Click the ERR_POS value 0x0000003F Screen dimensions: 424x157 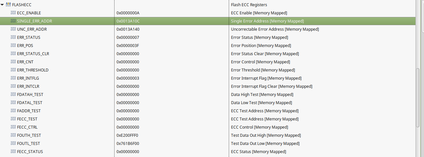coord(128,45)
